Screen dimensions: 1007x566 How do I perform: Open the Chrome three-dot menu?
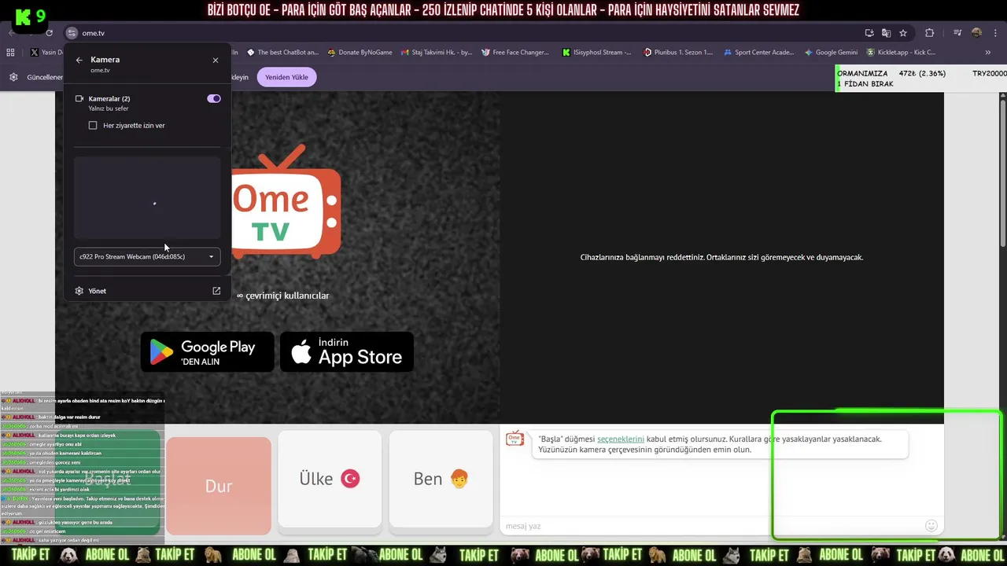[x=994, y=33]
